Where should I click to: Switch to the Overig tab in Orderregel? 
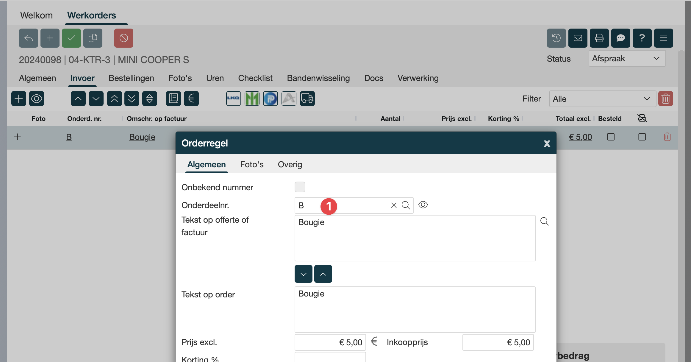[290, 164]
